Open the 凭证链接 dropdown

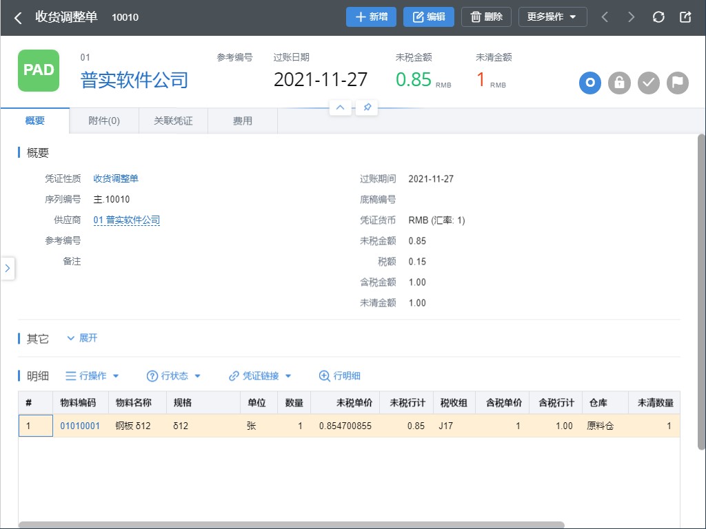(x=260, y=375)
